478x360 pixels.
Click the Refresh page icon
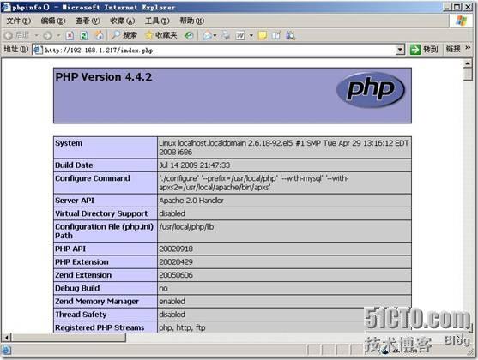tap(84, 36)
